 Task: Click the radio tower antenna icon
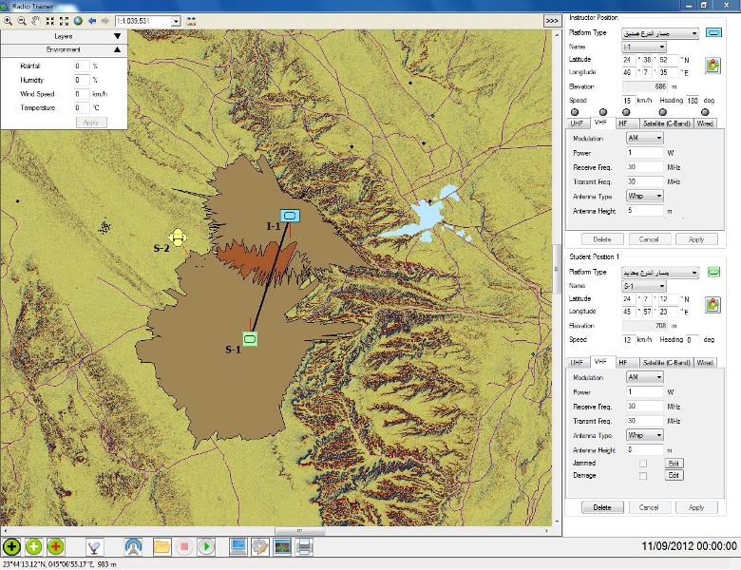tap(134, 546)
